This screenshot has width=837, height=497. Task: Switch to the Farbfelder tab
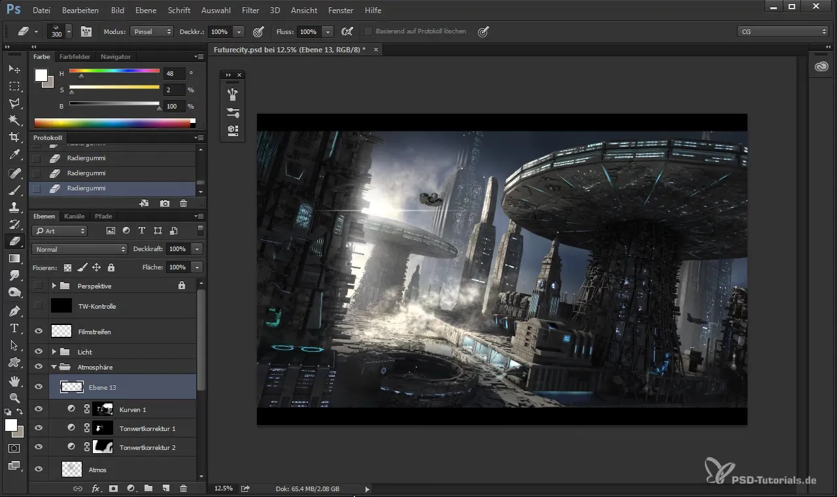[x=75, y=57]
